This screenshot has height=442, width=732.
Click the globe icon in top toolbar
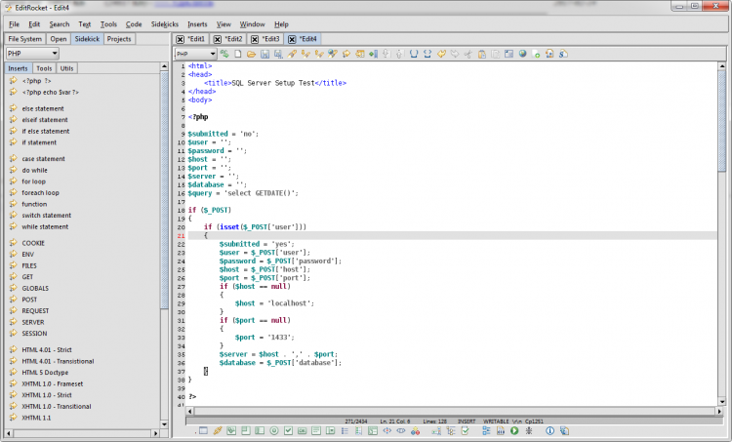[x=522, y=54]
